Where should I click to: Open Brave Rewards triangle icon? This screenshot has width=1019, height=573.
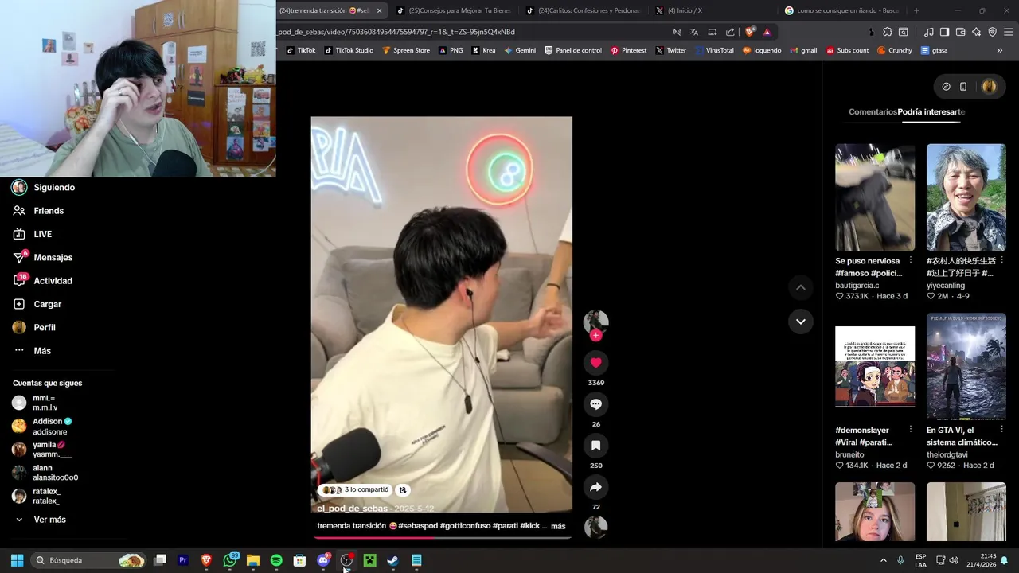click(x=767, y=32)
